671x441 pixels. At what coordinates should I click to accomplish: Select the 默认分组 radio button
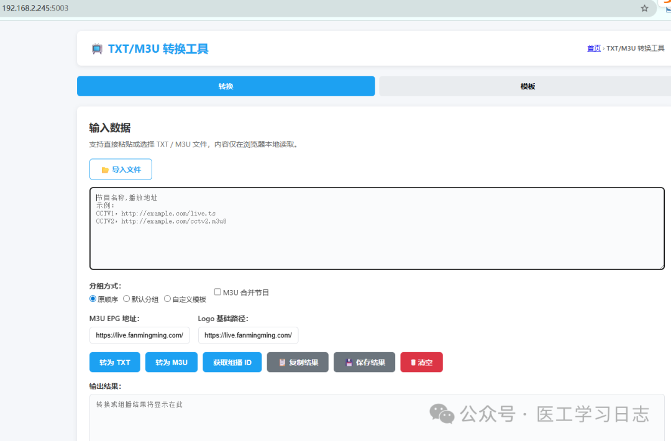click(x=126, y=299)
